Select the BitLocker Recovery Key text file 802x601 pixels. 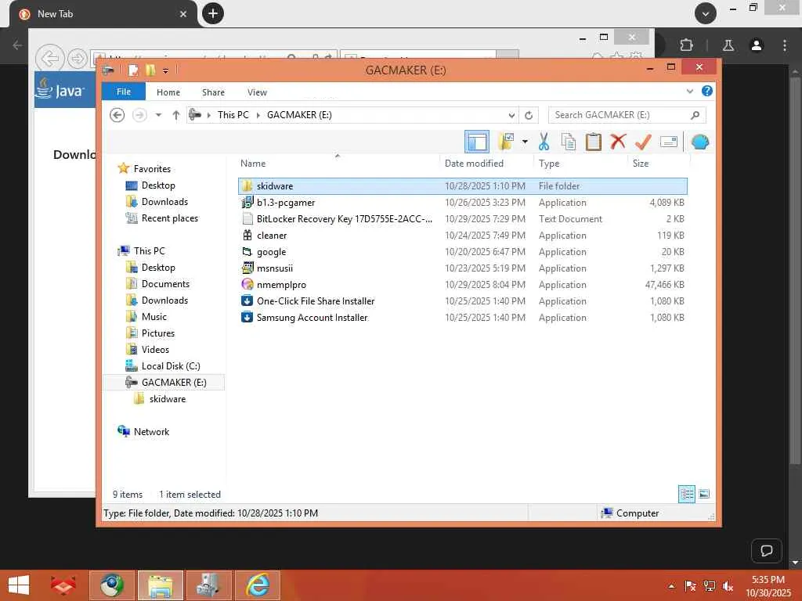coord(462,219)
